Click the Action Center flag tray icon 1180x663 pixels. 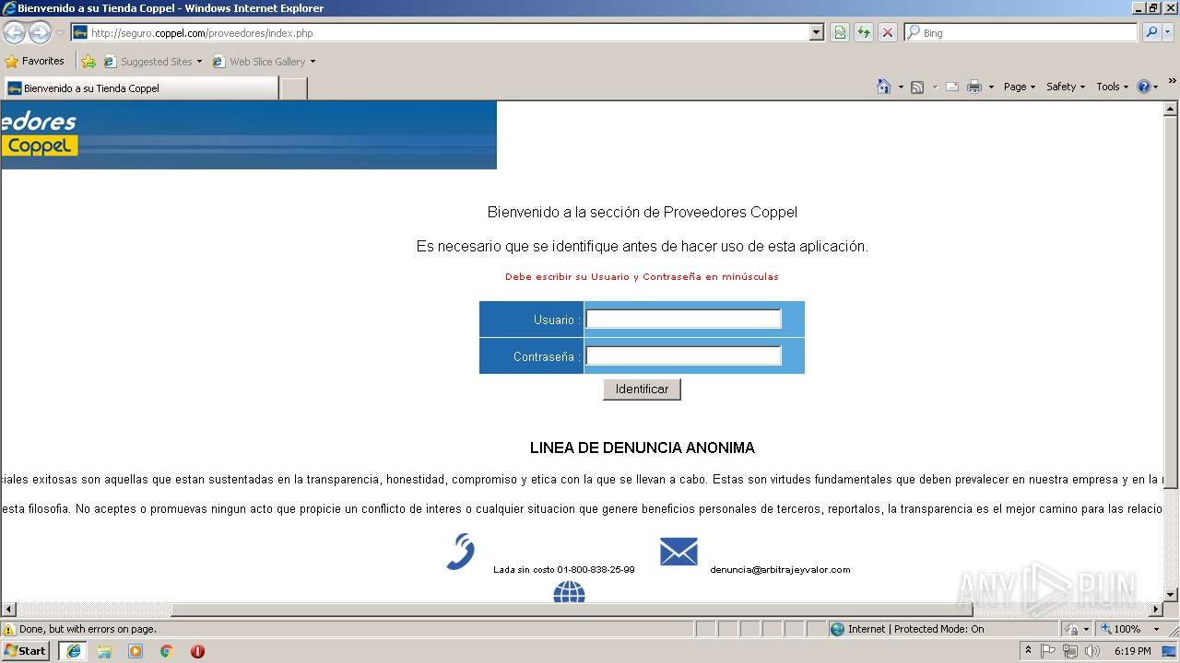1049,651
